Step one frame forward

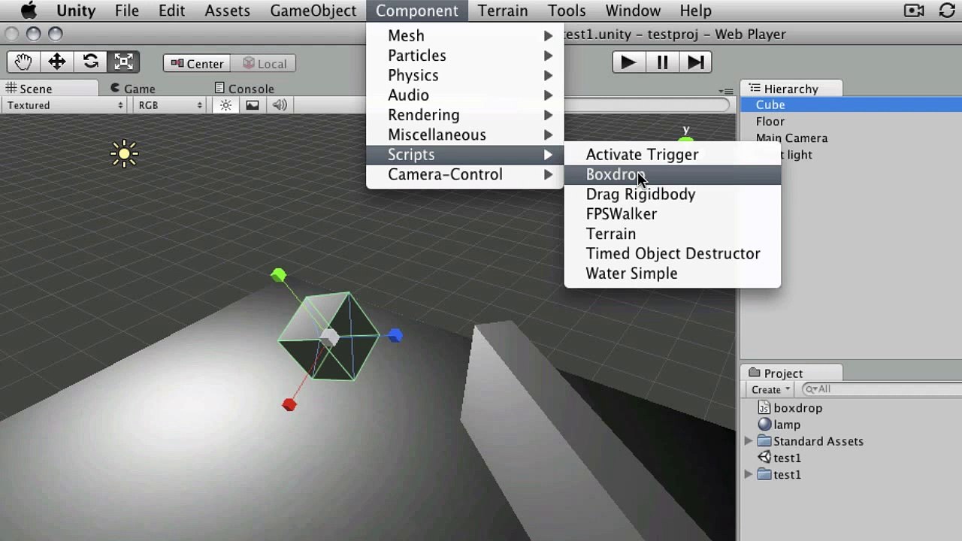(x=696, y=62)
